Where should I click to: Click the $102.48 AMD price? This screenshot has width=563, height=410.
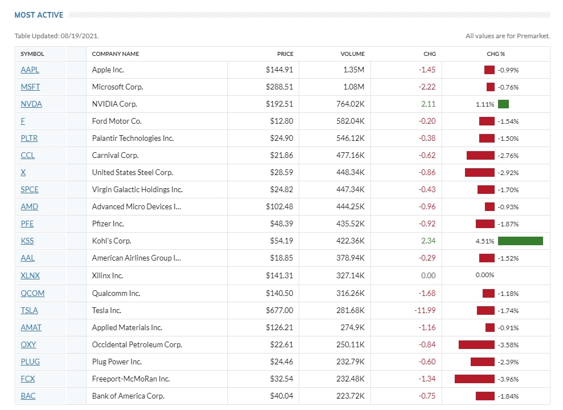[279, 206]
